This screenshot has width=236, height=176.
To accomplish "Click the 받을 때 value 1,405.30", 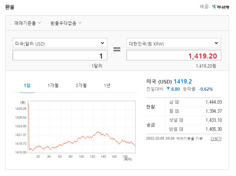I will pos(214,129).
